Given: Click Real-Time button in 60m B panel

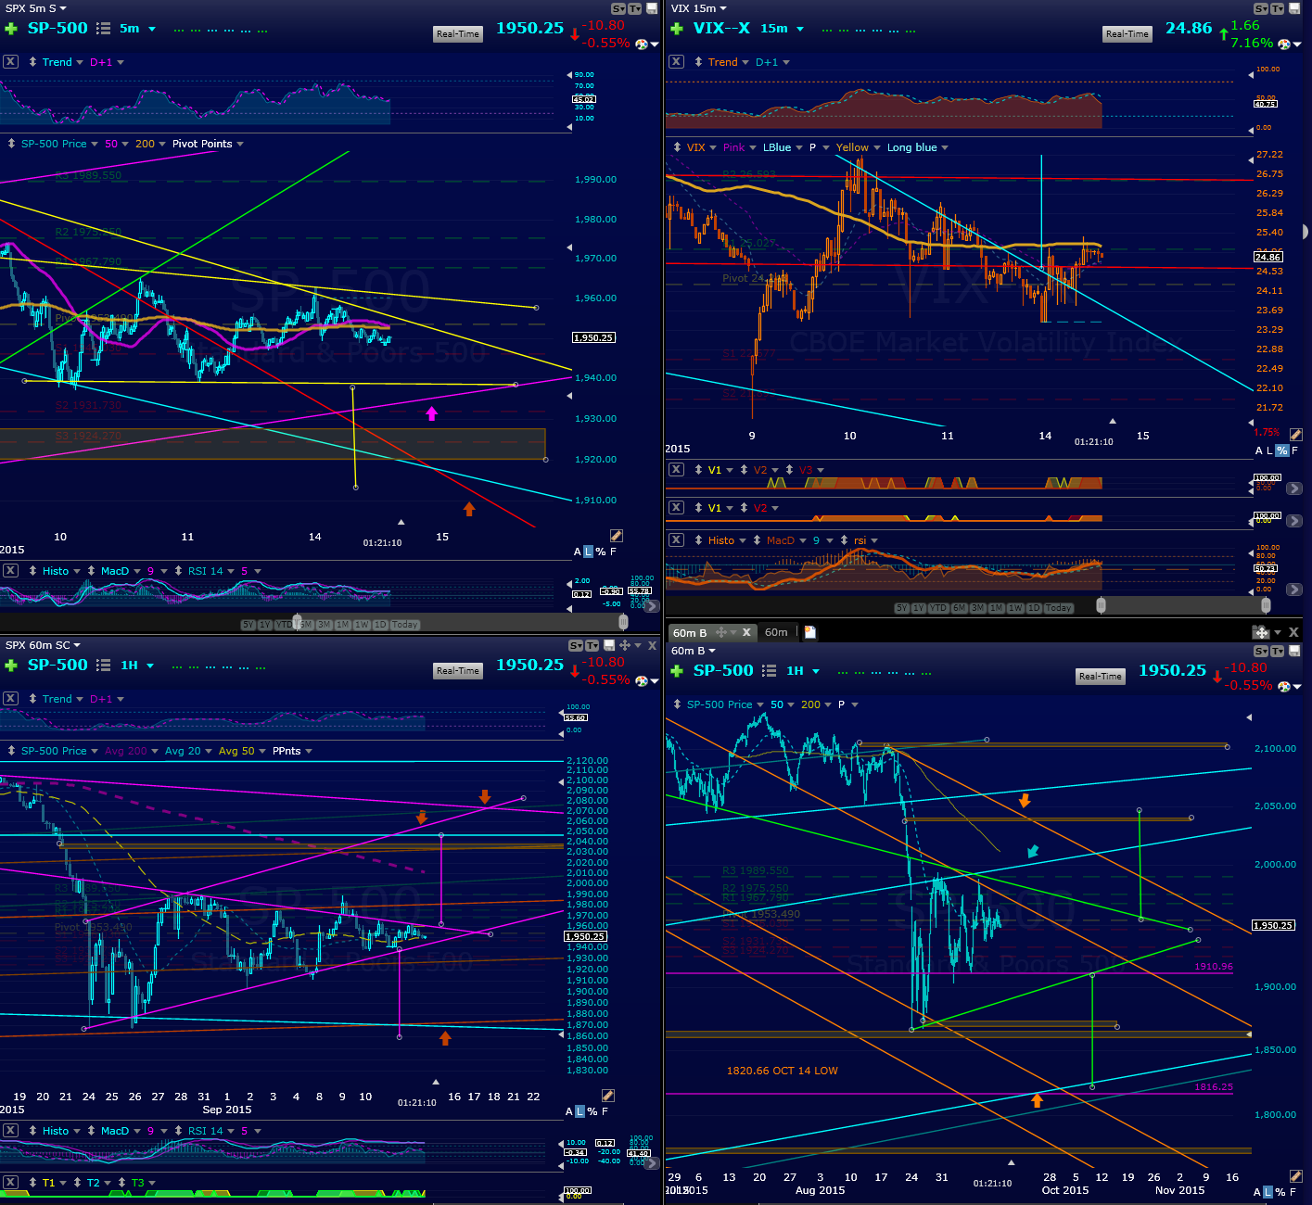Looking at the screenshot, I should (1100, 677).
